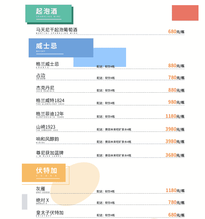Click 响和风醇韵 3980元 price
205x219 pixels.
(175, 141)
